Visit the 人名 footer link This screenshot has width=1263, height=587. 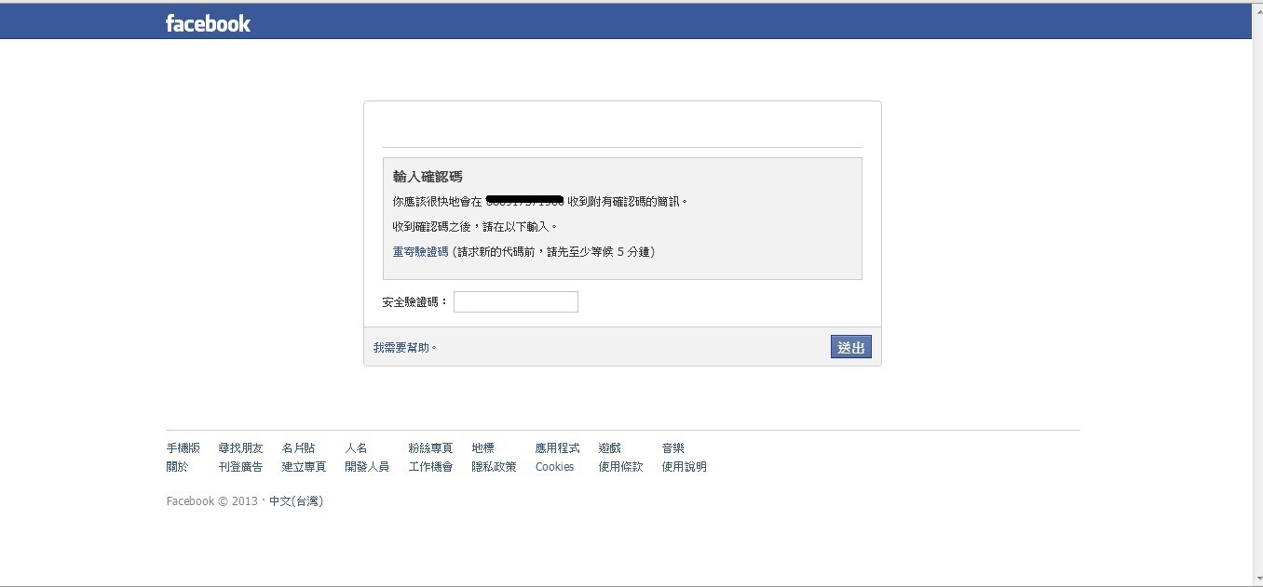[356, 448]
